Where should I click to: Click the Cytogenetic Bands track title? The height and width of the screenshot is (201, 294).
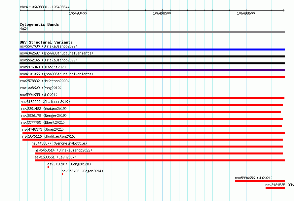click(x=39, y=24)
